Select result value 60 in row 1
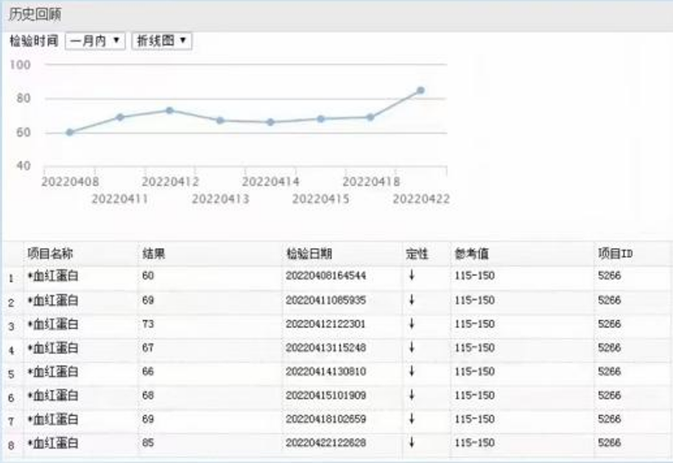673x463 pixels. click(148, 275)
